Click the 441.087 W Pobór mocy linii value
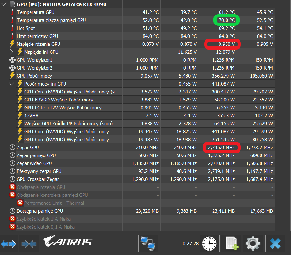 pos(223,84)
